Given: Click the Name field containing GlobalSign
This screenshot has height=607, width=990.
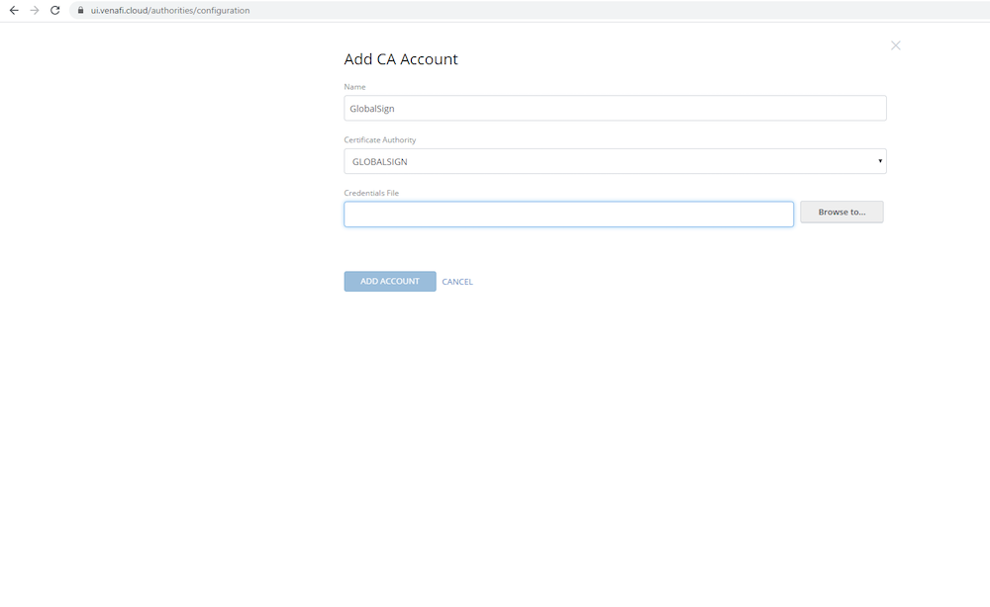Looking at the screenshot, I should (x=615, y=109).
